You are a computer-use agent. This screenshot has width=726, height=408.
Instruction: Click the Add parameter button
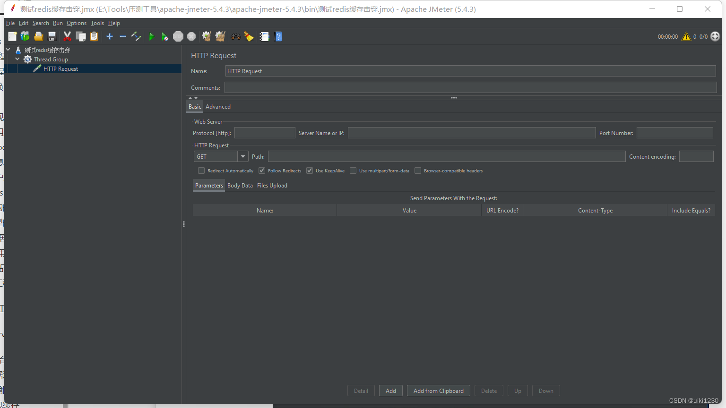(391, 391)
